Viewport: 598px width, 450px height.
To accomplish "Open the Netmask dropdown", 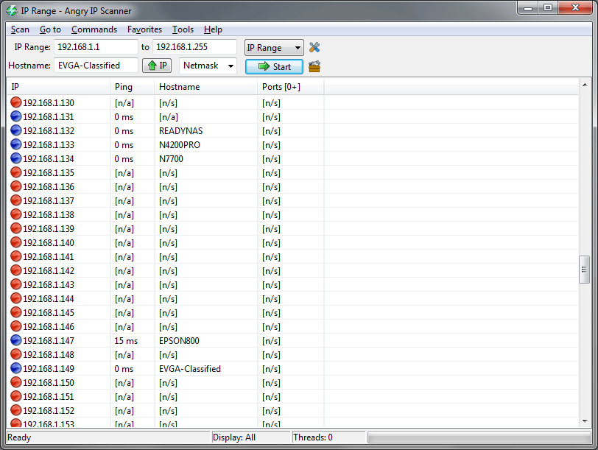I will pos(208,66).
